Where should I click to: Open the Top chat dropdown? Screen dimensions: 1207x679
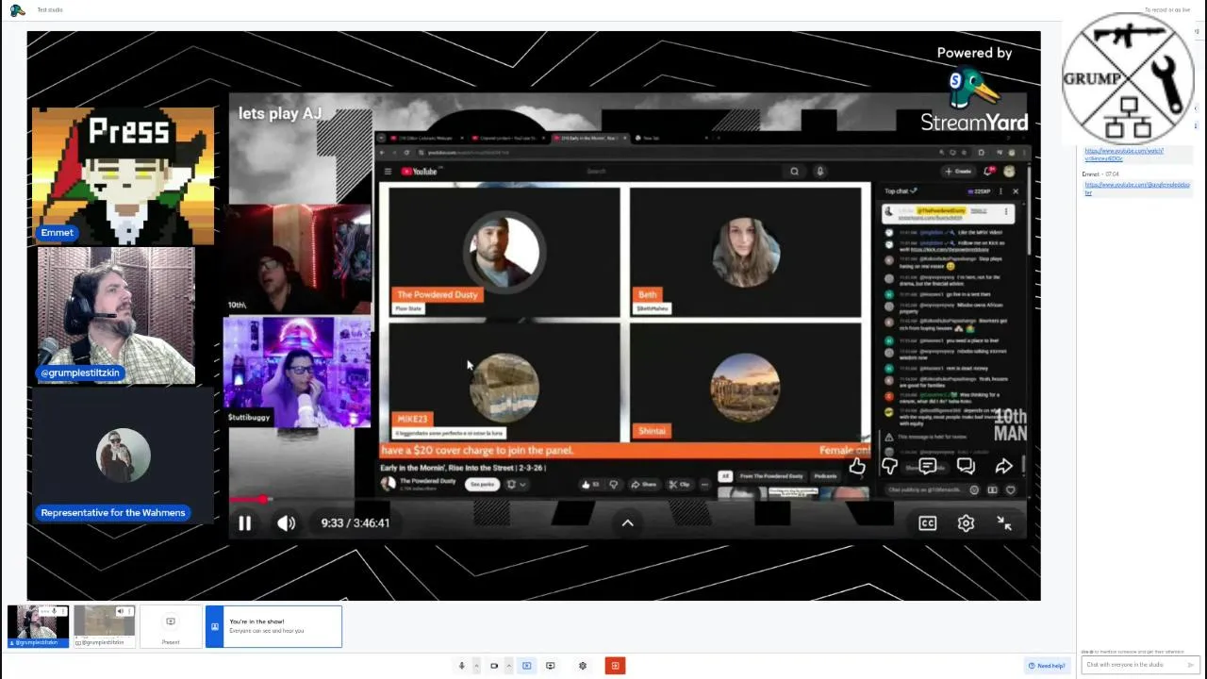[901, 190]
